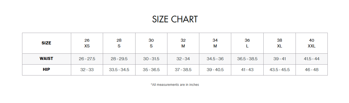Click waist value 26 - 27.5
The width and height of the screenshot is (349, 103).
[87, 59]
